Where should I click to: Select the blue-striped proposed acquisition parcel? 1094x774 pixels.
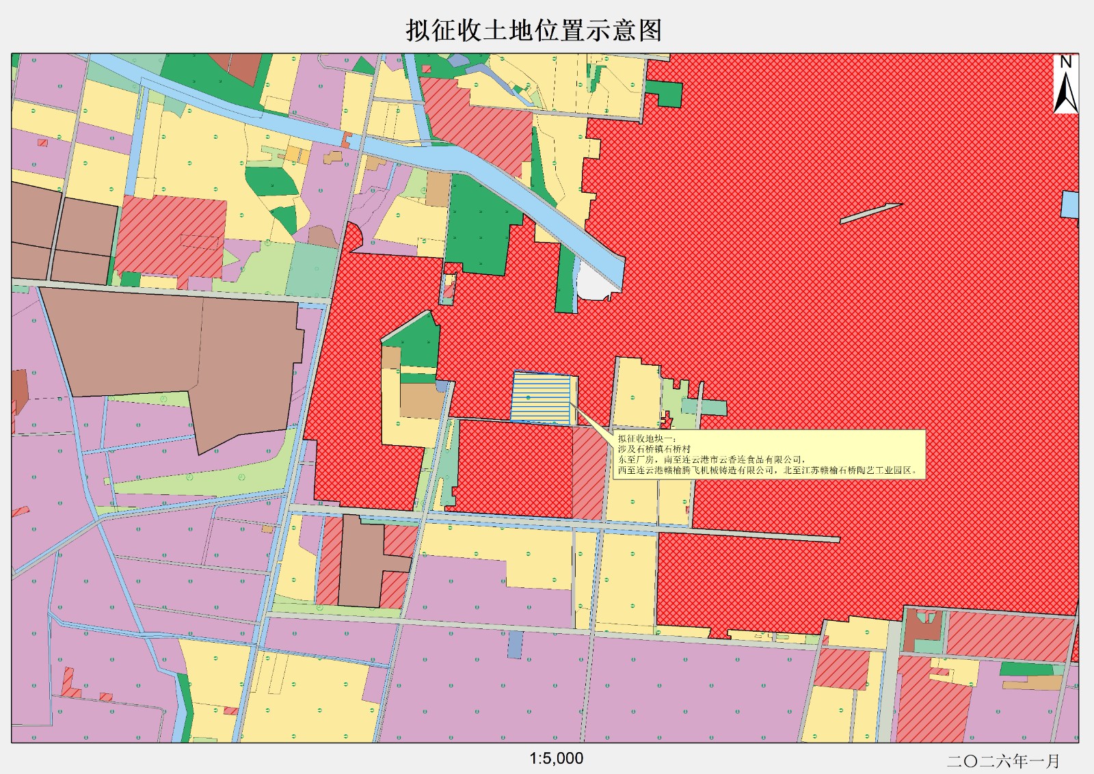pyautogui.click(x=541, y=398)
